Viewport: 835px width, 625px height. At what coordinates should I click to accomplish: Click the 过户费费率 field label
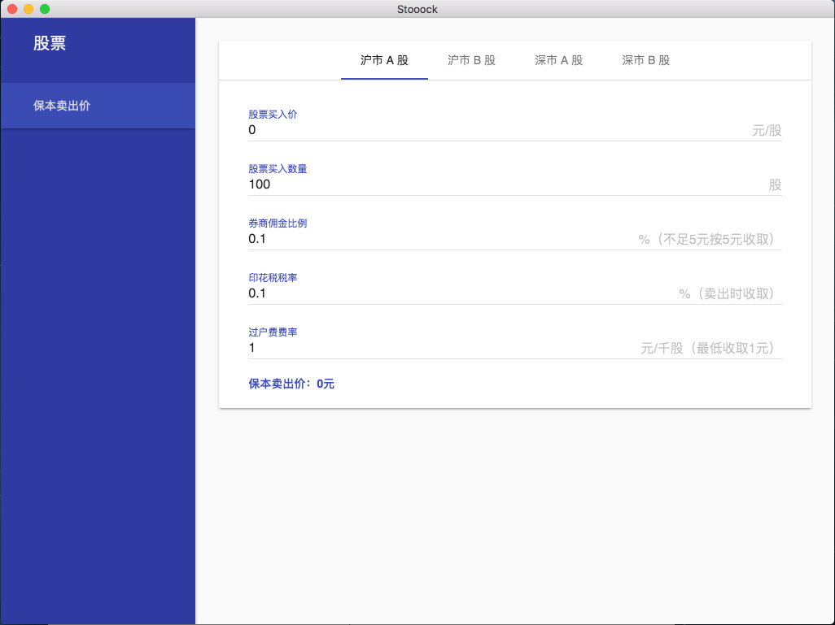click(x=273, y=332)
